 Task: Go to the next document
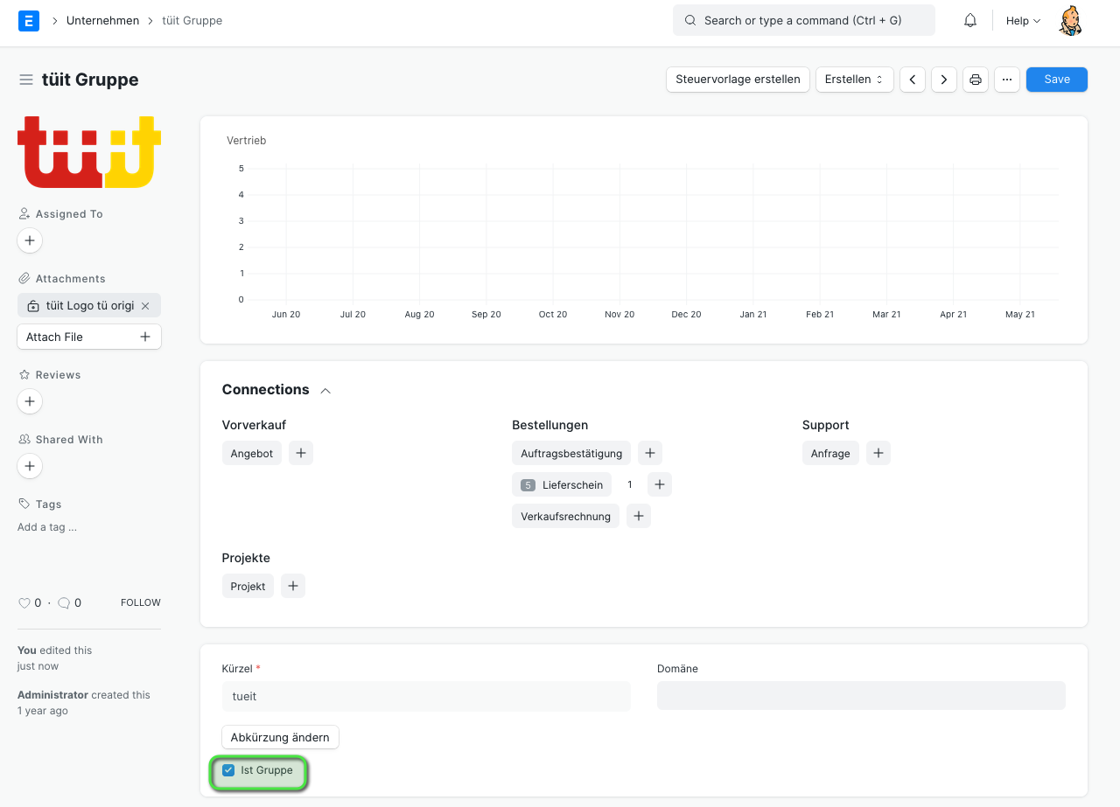pyautogui.click(x=943, y=80)
